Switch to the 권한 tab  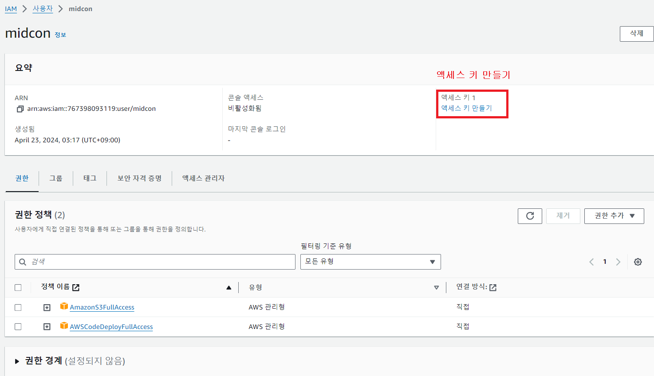22,178
